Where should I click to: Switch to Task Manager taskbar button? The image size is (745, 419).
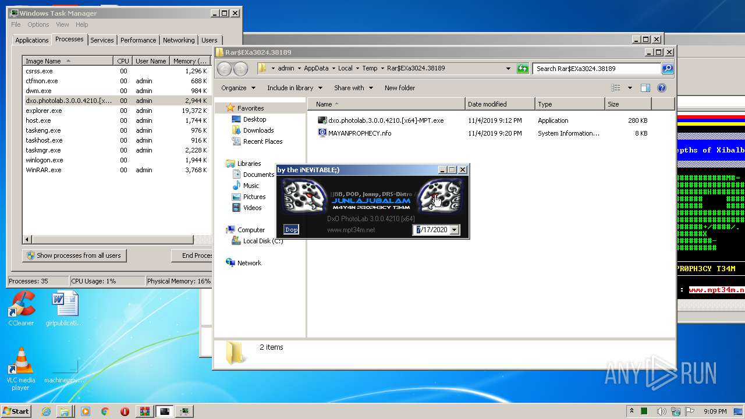[185, 411]
